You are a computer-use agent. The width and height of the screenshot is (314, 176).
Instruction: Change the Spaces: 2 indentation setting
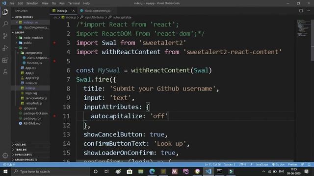230,165
